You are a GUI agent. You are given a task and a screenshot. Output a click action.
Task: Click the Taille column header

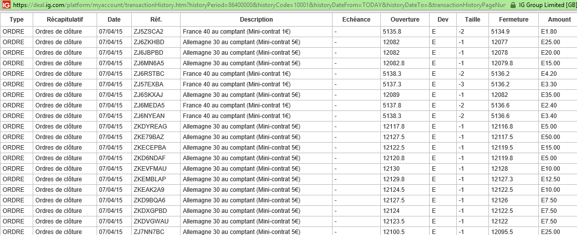point(472,20)
